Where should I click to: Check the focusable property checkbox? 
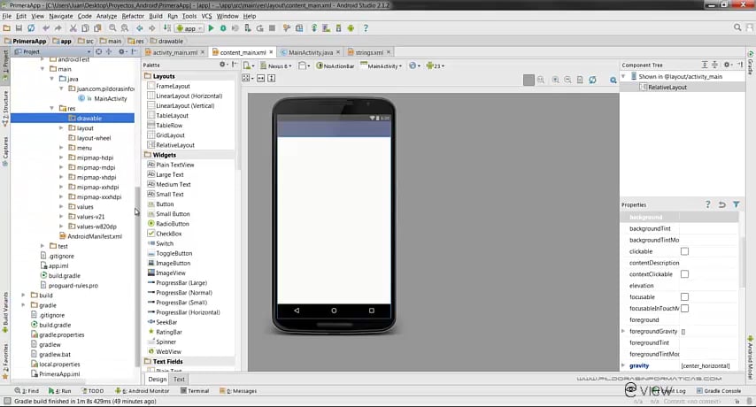(684, 296)
